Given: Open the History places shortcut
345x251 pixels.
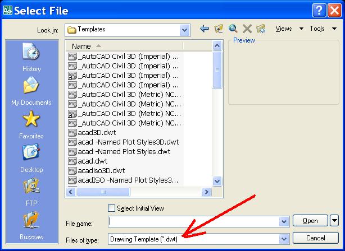Looking at the screenshot, I should pyautogui.click(x=31, y=58).
